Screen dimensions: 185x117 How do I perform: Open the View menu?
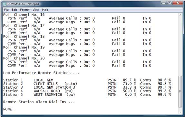coord(36,10)
